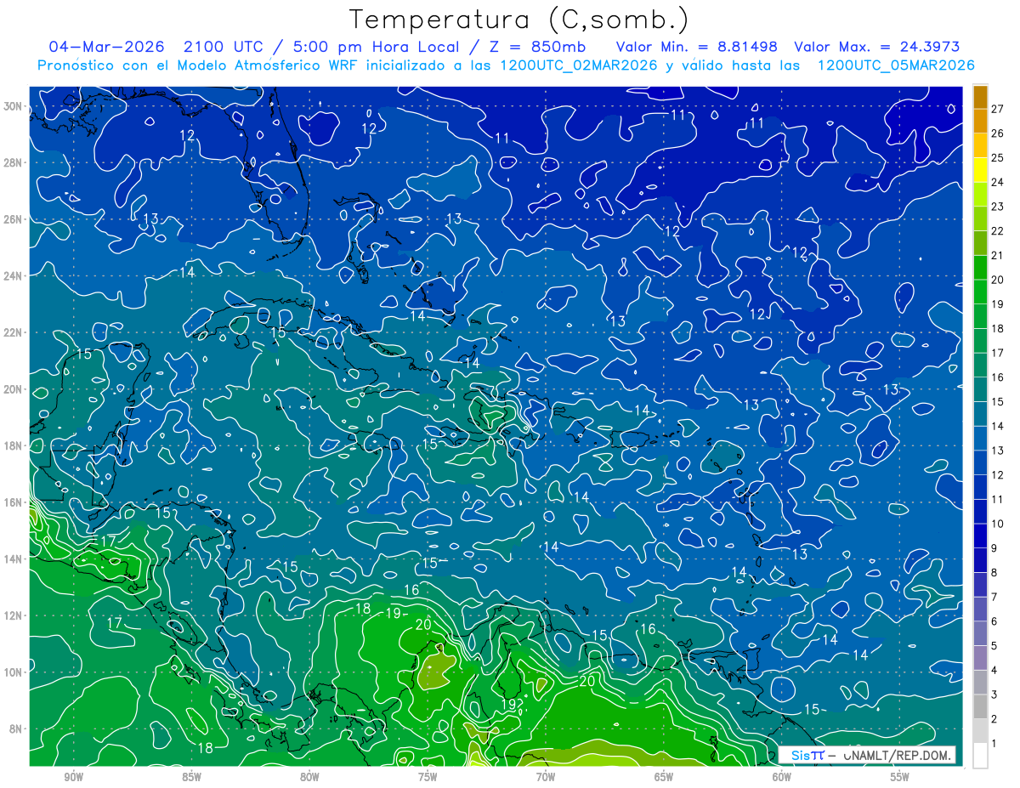1020x788 pixels.
Task: Select the white swatch below colorbar value 1
Action: point(980,756)
